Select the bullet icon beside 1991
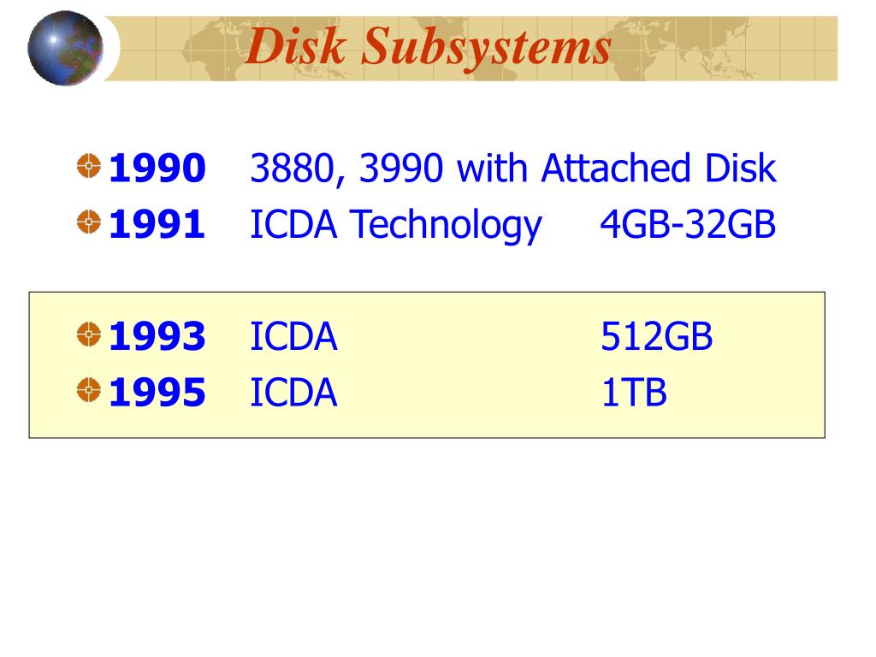The height and width of the screenshot is (657, 876). tap(89, 222)
